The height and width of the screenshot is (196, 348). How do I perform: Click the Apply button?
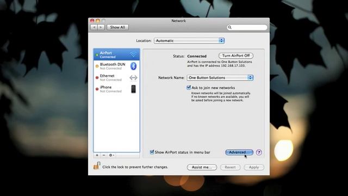[x=254, y=167]
